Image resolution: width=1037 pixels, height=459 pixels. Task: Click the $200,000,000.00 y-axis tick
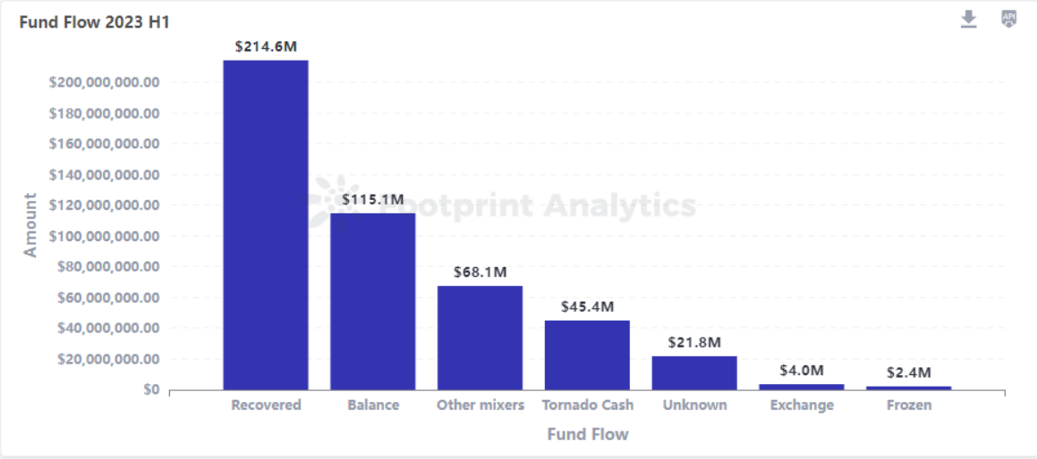[104, 82]
